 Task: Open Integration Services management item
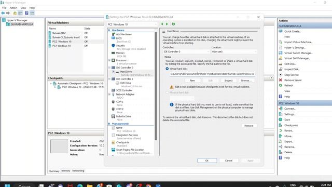click(127, 135)
